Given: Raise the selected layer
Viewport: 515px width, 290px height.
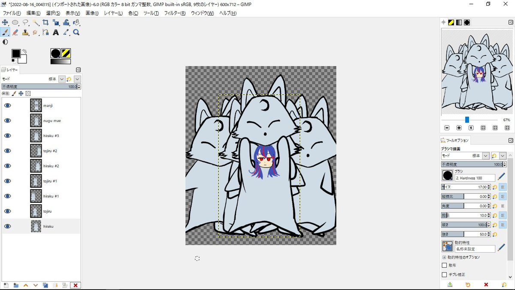Looking at the screenshot, I should [26, 285].
